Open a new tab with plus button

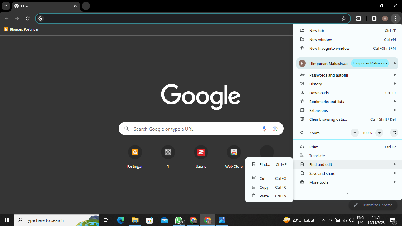click(86, 6)
